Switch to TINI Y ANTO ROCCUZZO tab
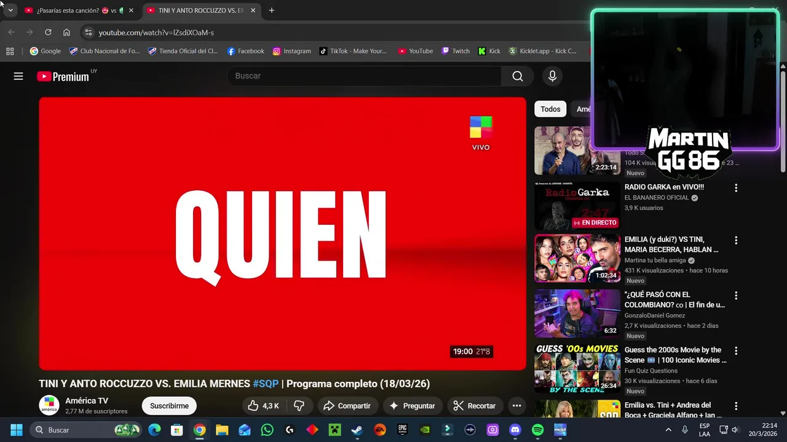Screen dimensions: 787x442 pos(202,10)
